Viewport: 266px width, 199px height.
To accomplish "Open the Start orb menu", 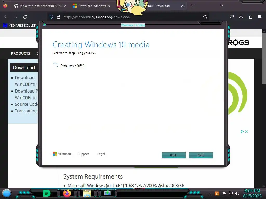I will click(7, 193).
